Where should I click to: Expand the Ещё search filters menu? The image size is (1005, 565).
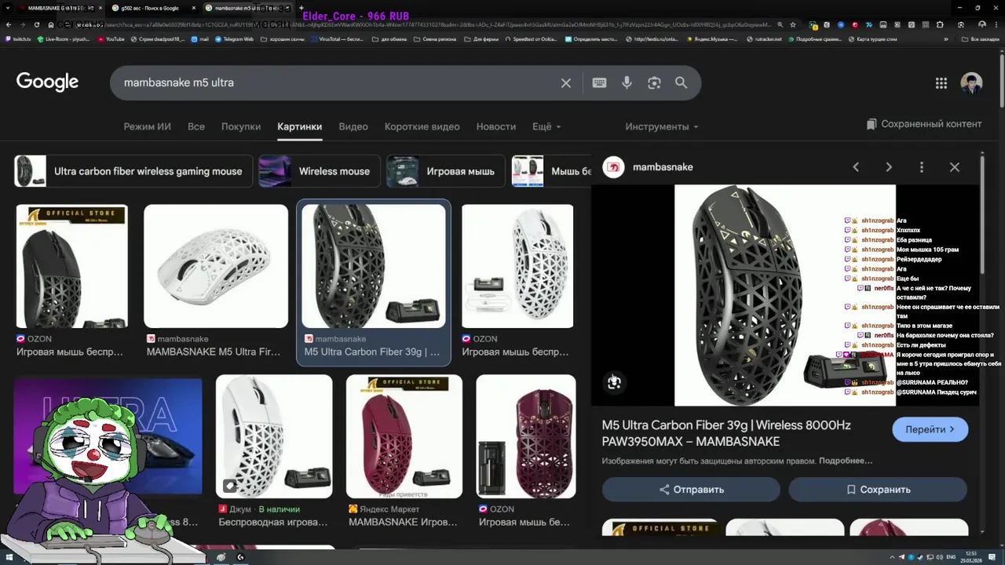[x=546, y=126]
